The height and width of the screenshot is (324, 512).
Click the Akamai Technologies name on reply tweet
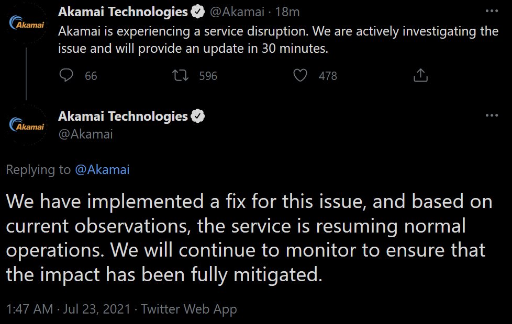tap(123, 116)
